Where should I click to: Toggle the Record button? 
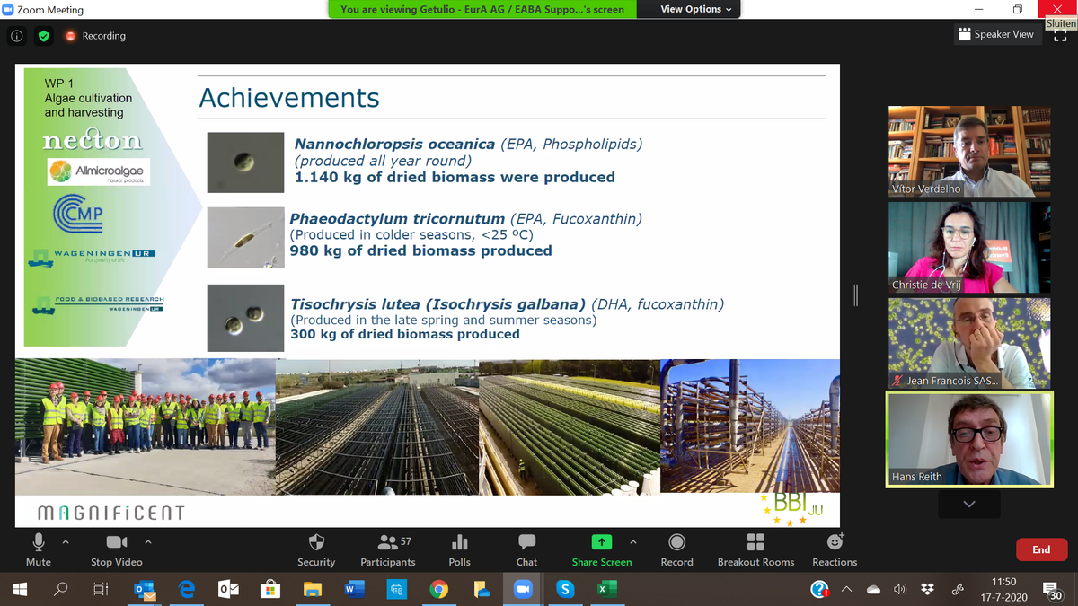(x=677, y=549)
